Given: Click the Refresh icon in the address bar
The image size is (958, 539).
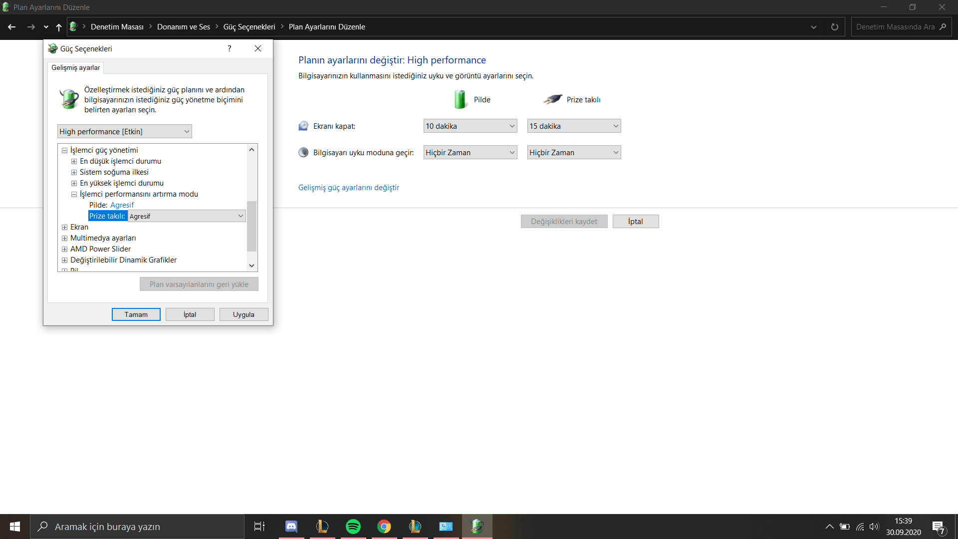Looking at the screenshot, I should coord(834,27).
